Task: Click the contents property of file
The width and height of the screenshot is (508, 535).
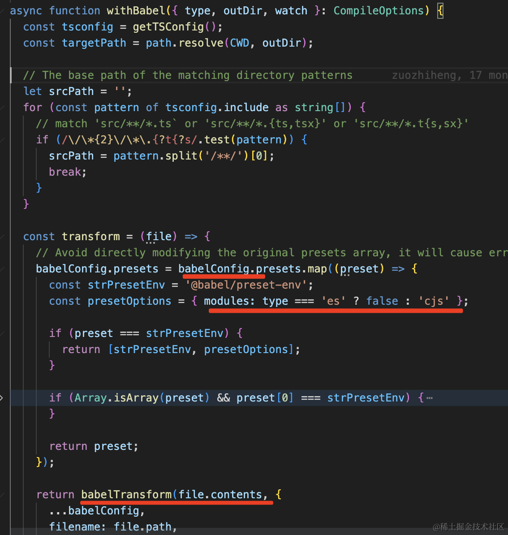Action: pos(236,495)
